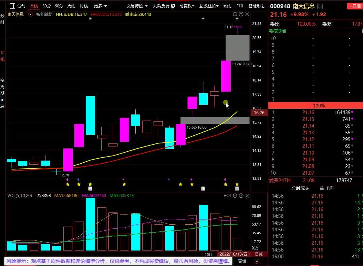Expand the 更多 period dropdown
363x266 pixels.
tap(100, 6)
